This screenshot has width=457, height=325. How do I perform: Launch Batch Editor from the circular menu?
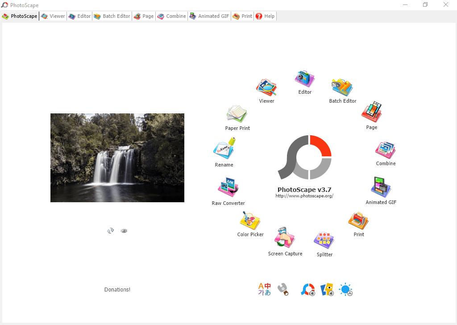[342, 87]
